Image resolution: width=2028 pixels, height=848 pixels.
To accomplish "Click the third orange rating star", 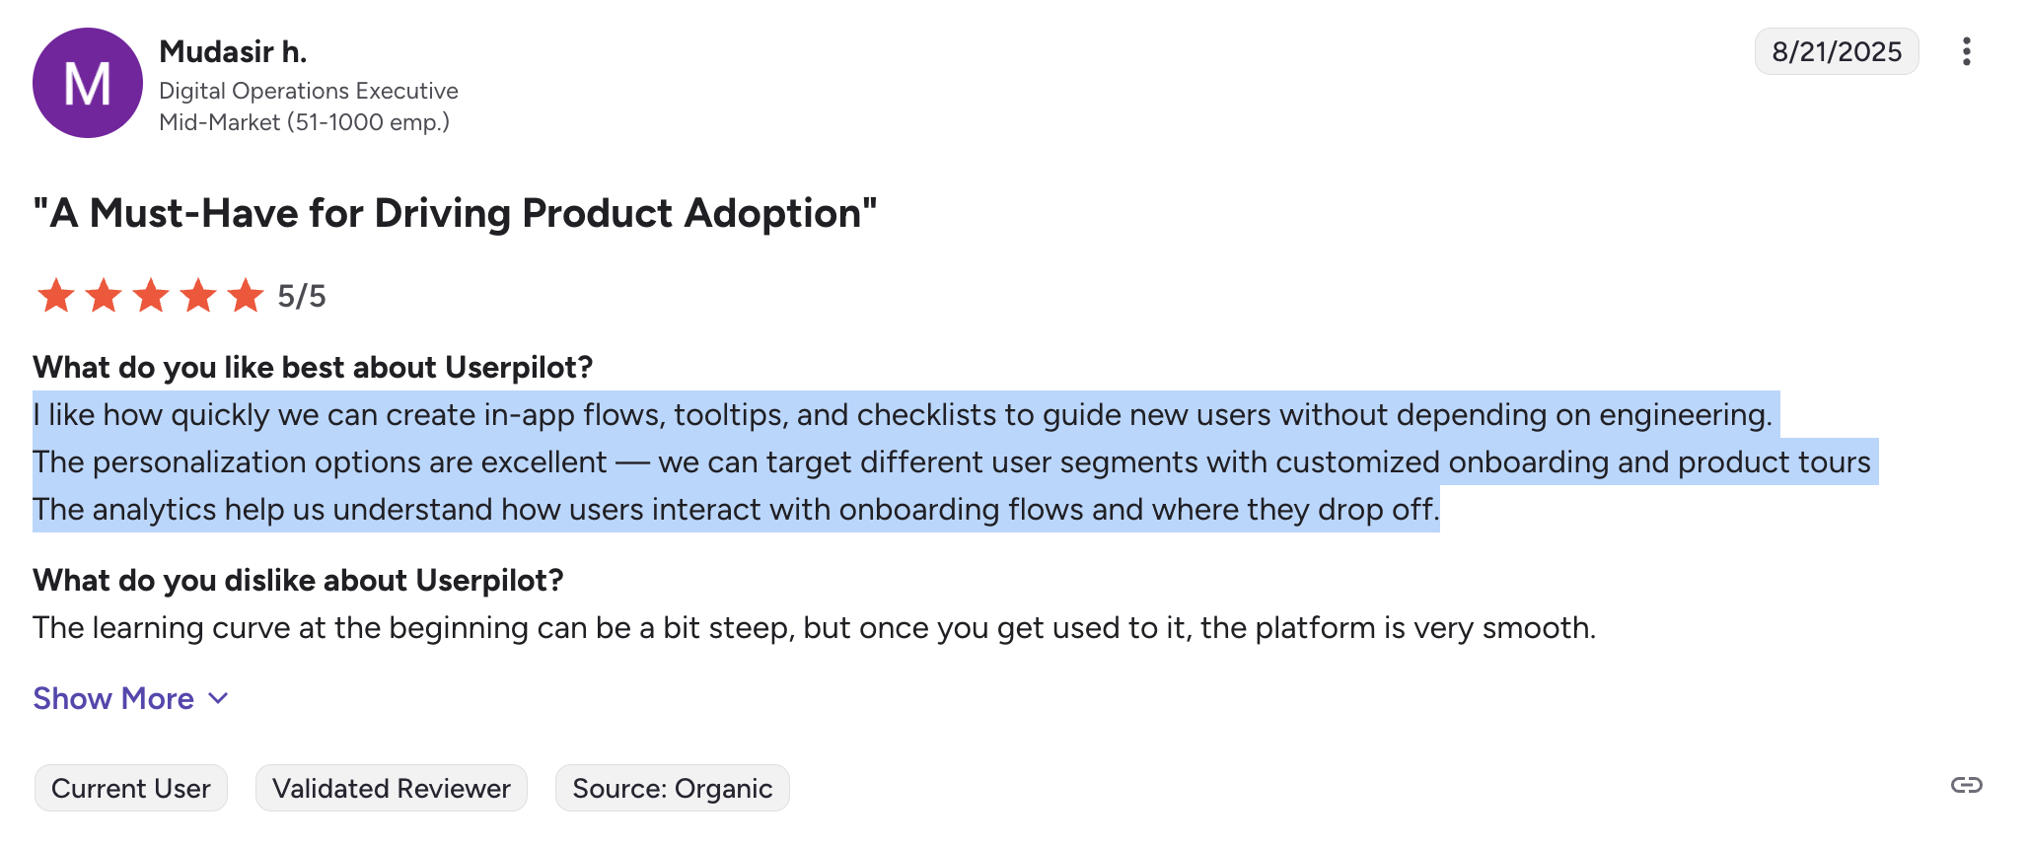I will [150, 295].
